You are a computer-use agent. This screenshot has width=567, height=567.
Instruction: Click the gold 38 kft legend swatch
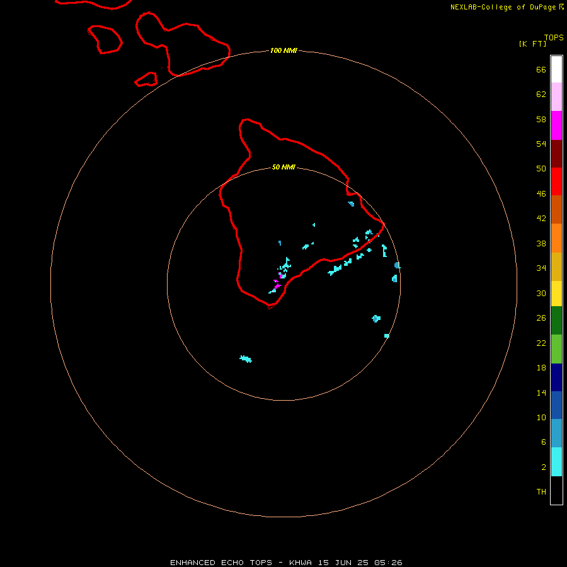556,266
